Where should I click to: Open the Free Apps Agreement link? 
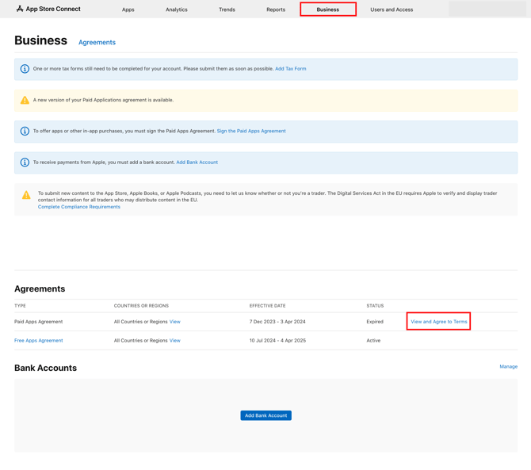pos(38,341)
